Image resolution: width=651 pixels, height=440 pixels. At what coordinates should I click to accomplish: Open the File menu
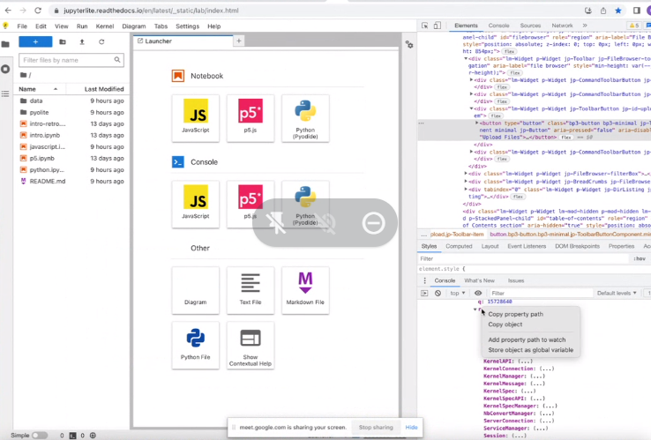click(22, 26)
